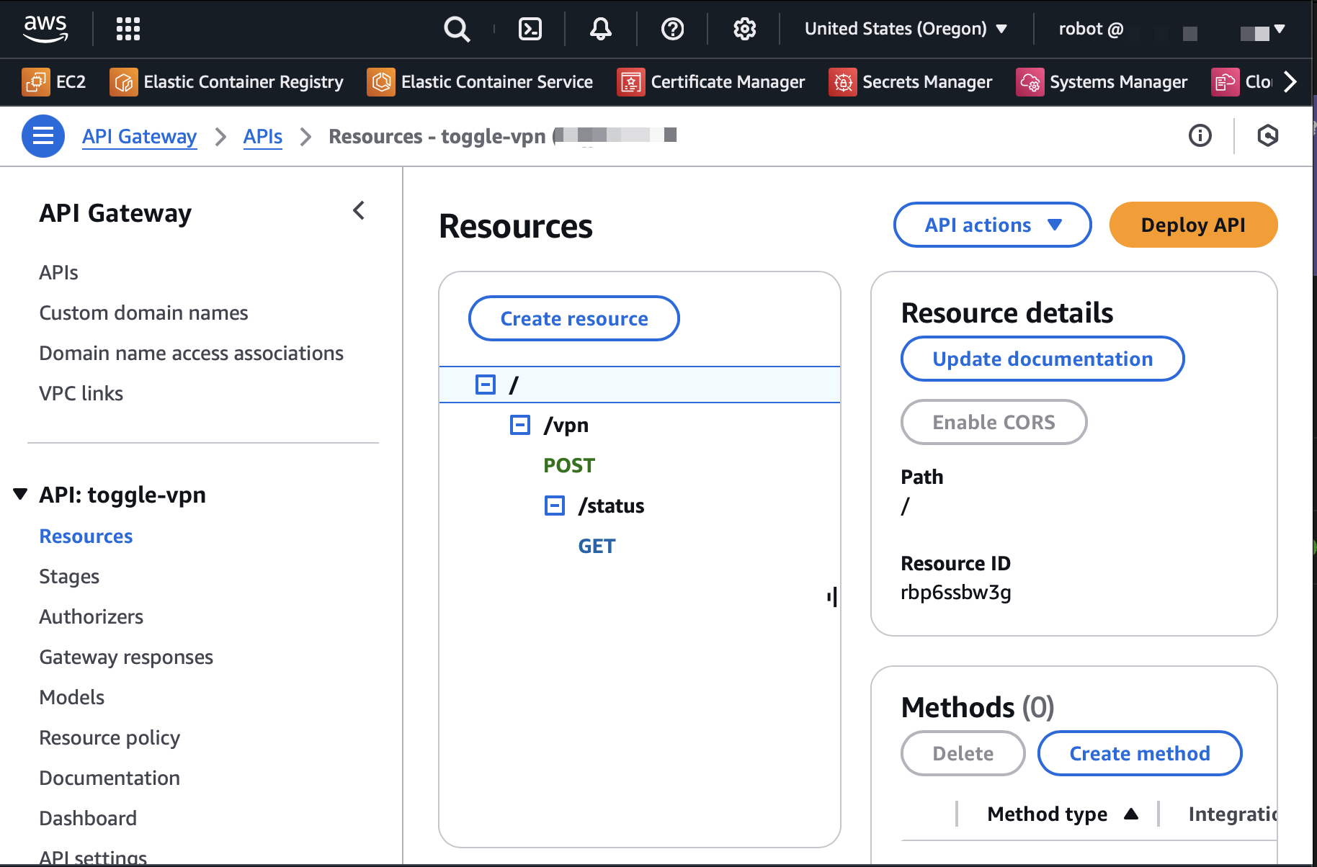Open the help question mark icon
This screenshot has width=1317, height=867.
[x=673, y=29]
